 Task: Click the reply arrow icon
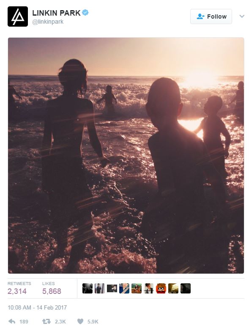click(12, 321)
